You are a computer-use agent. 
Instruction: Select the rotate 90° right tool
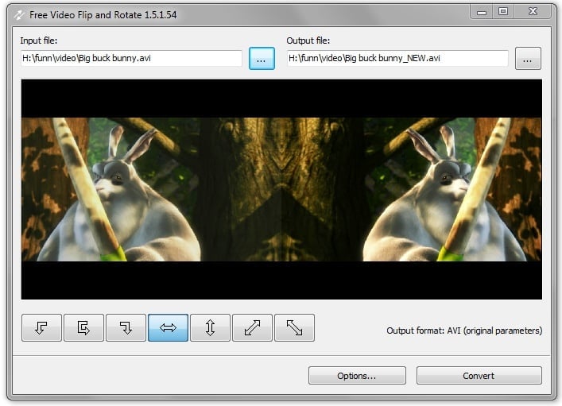pos(126,327)
